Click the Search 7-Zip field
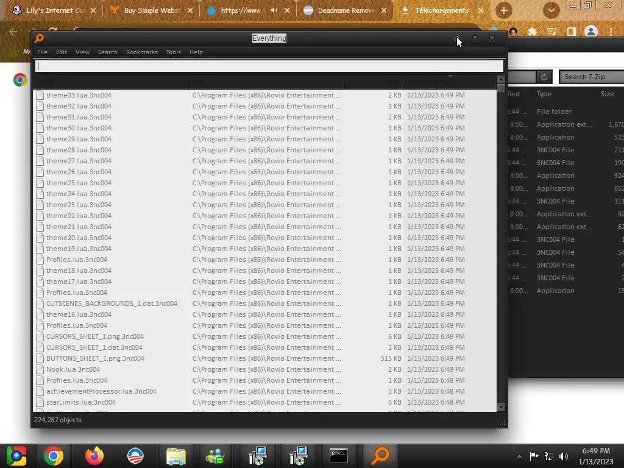624x468 pixels. [591, 77]
